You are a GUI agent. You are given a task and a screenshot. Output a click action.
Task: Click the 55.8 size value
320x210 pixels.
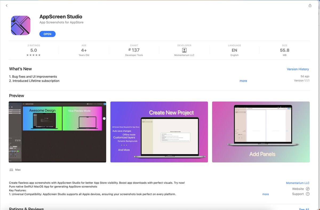[x=285, y=50]
